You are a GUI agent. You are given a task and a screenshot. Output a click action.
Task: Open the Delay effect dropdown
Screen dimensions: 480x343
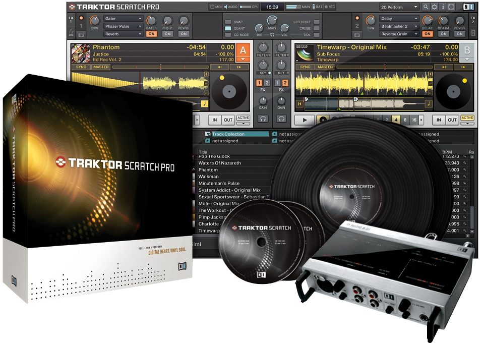(x=399, y=18)
